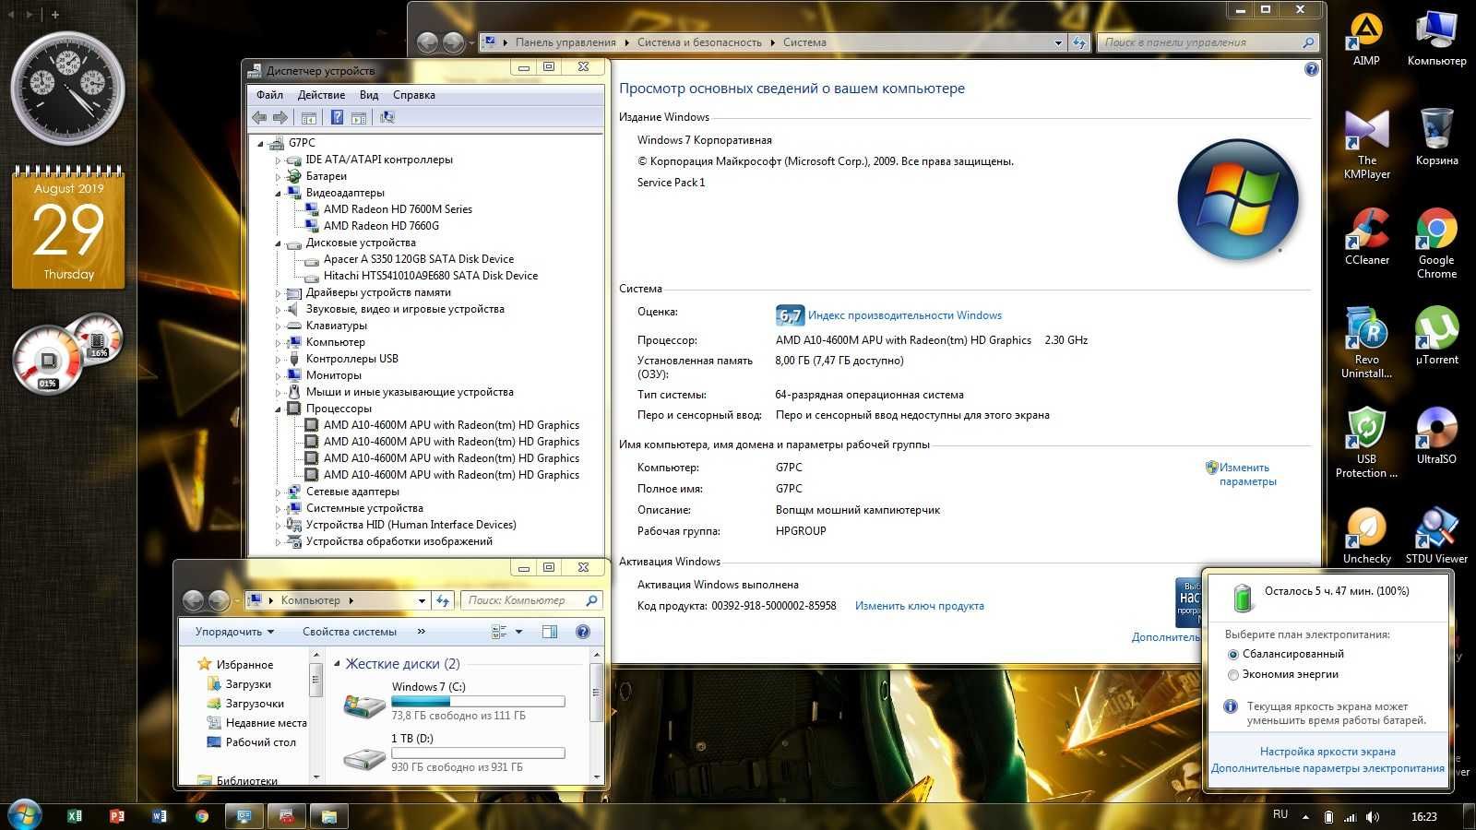The image size is (1476, 830).
Task: Click Свойства системы toolbar button
Action: coord(350,632)
